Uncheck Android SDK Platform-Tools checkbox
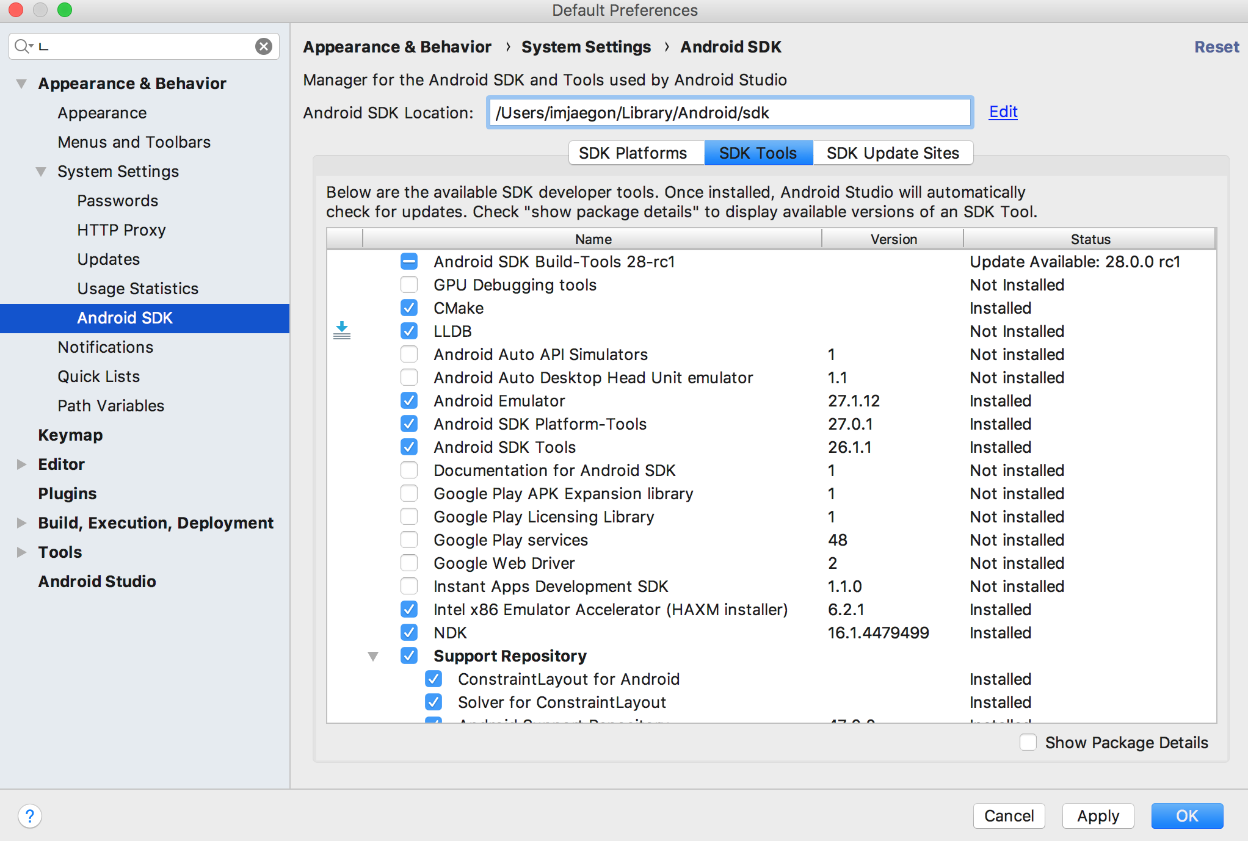This screenshot has width=1248, height=841. pyautogui.click(x=409, y=424)
